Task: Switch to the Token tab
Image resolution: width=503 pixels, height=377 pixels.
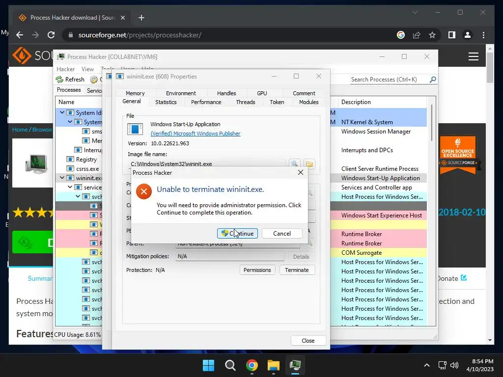Action: coord(277,102)
